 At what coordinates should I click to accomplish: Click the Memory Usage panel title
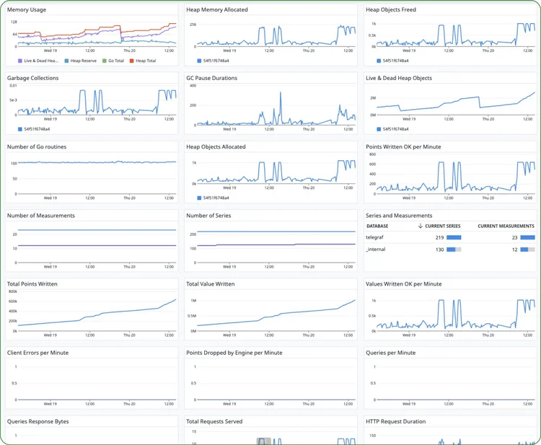pyautogui.click(x=27, y=9)
